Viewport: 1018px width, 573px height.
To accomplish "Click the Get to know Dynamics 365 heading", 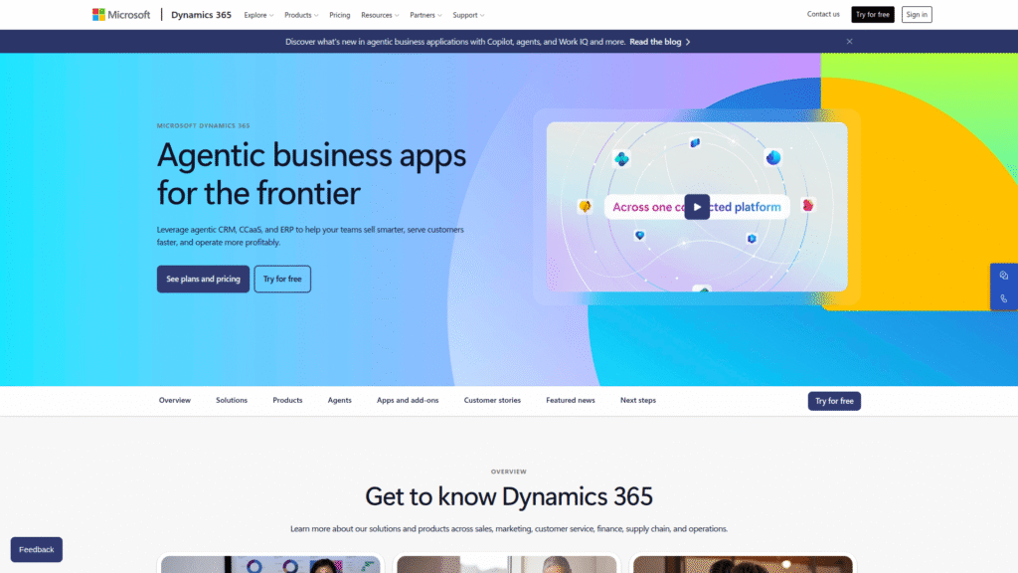I will click(x=509, y=496).
